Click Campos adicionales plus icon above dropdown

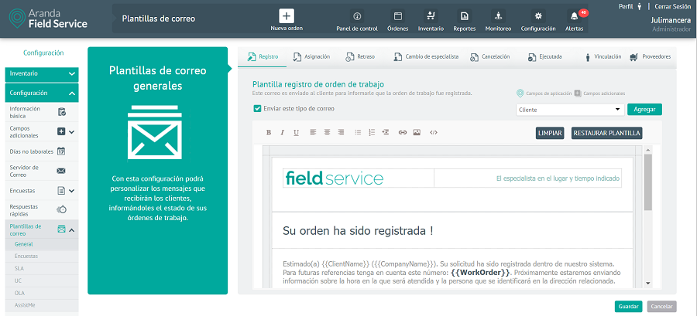578,93
